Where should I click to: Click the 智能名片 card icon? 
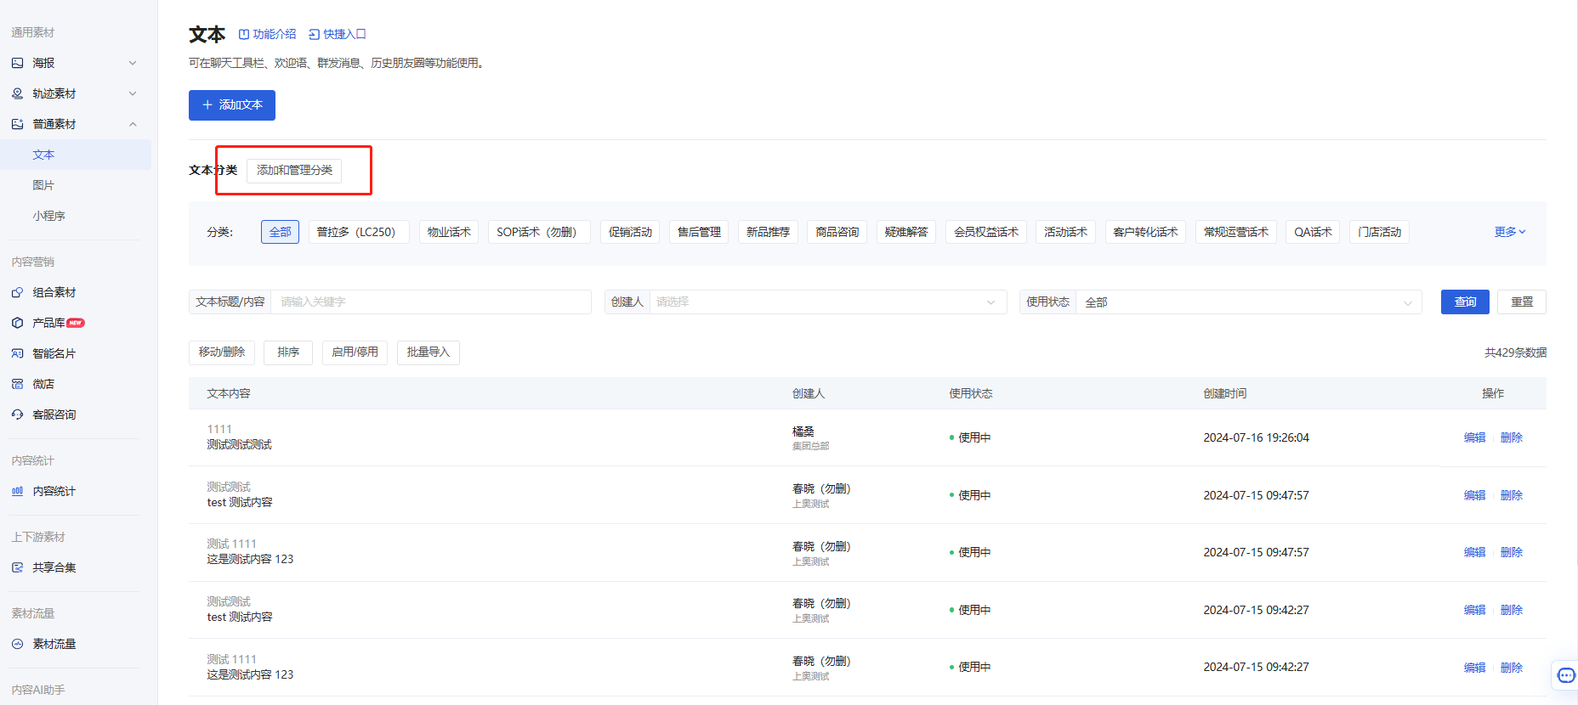[x=17, y=353]
